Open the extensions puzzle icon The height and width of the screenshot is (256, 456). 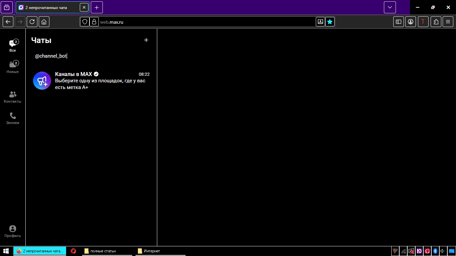tap(436, 22)
